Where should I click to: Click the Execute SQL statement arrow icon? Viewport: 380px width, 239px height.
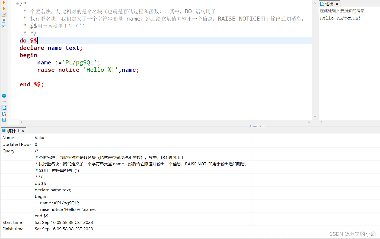coord(4,3)
